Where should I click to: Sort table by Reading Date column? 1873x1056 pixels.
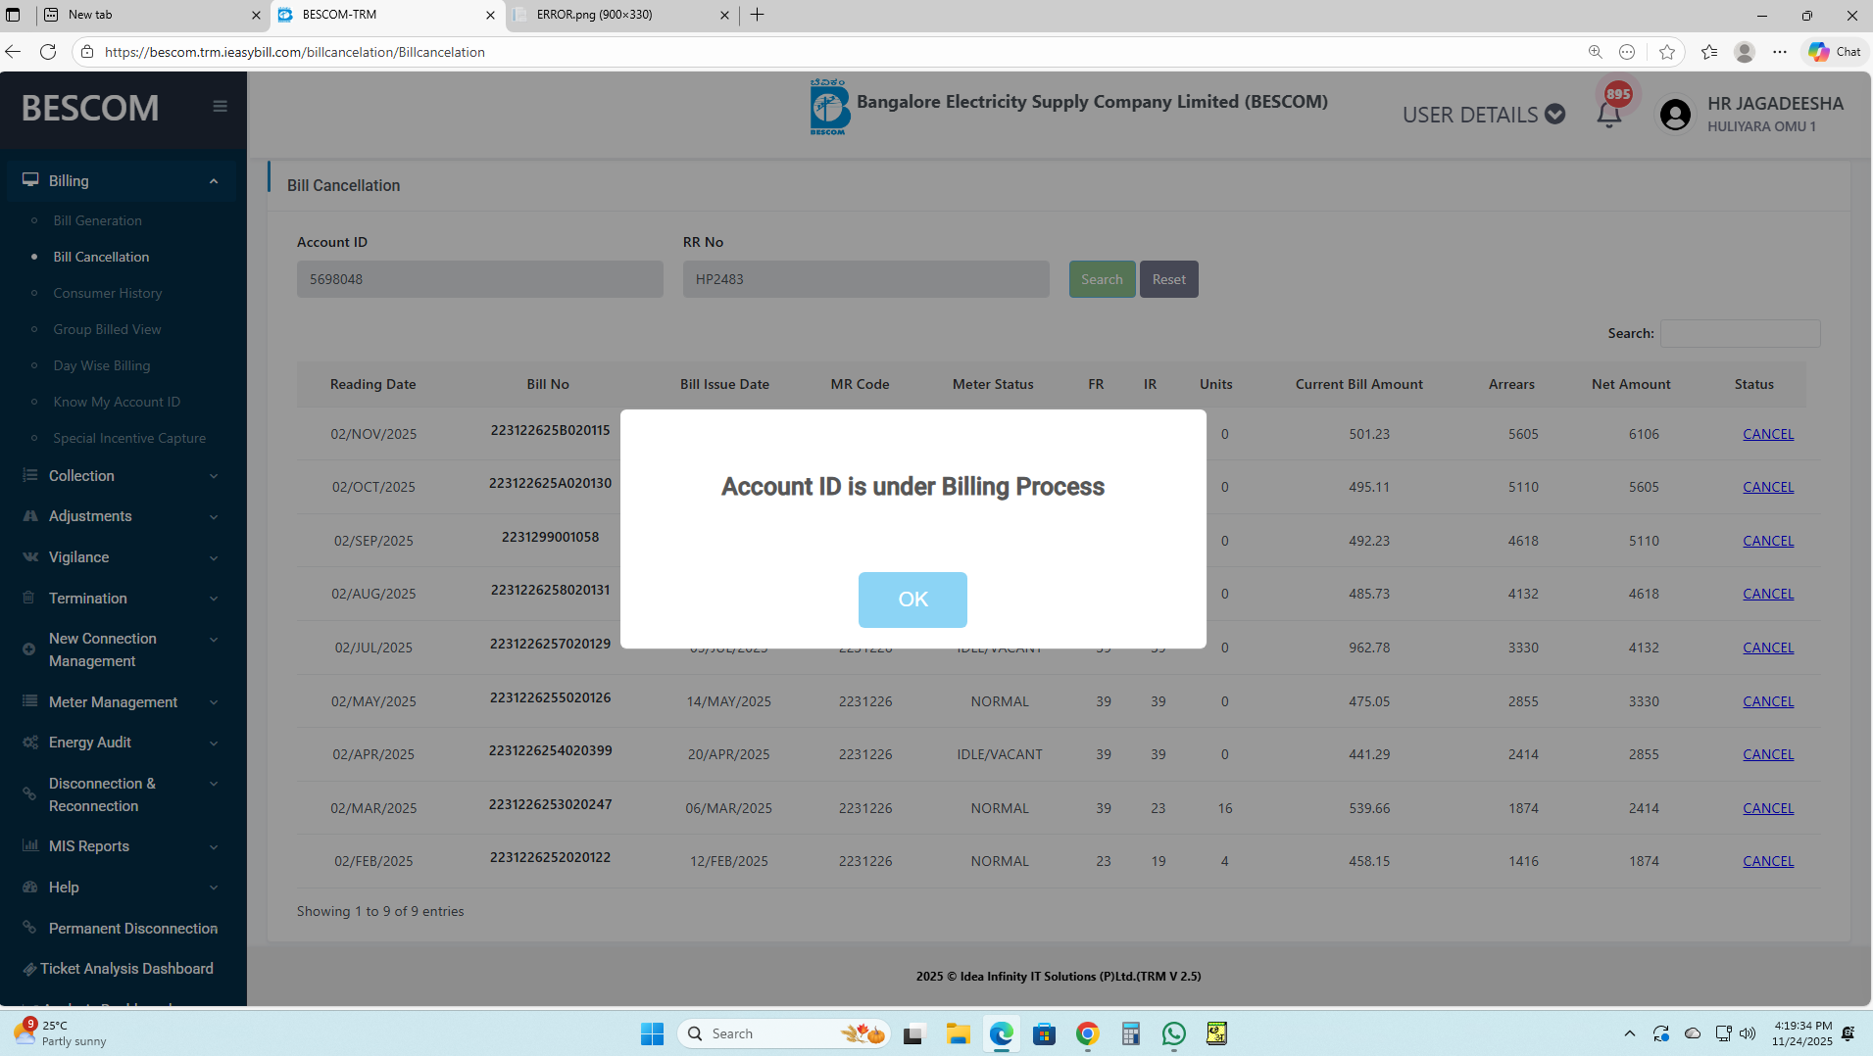pos(372,384)
